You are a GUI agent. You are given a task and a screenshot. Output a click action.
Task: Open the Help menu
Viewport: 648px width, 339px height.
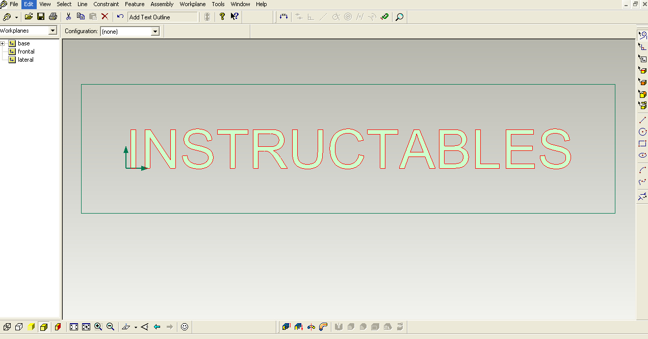261,4
